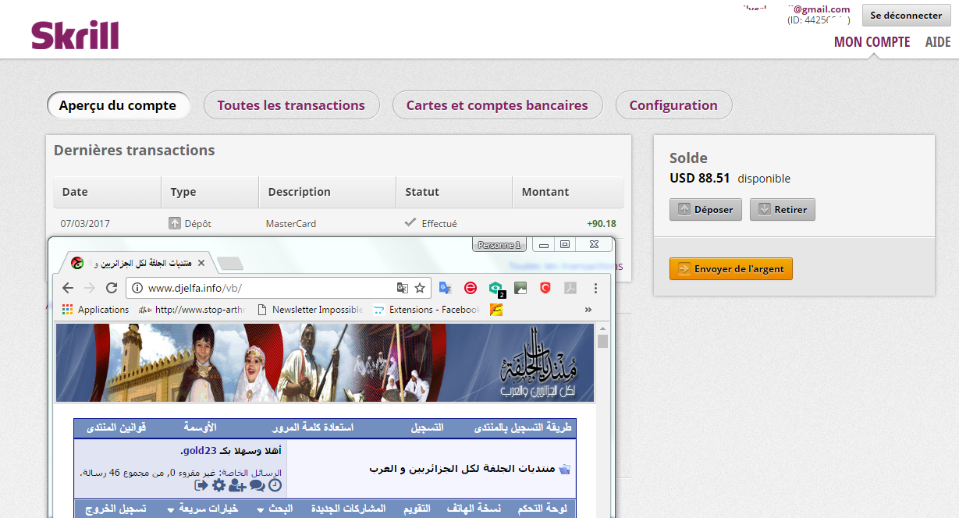The image size is (959, 518).
Task: Bookmark the page with the star icon
Action: [420, 288]
